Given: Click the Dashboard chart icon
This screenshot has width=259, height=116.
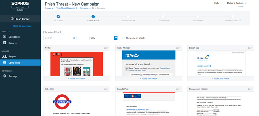Looking at the screenshot, I should click(5, 37).
